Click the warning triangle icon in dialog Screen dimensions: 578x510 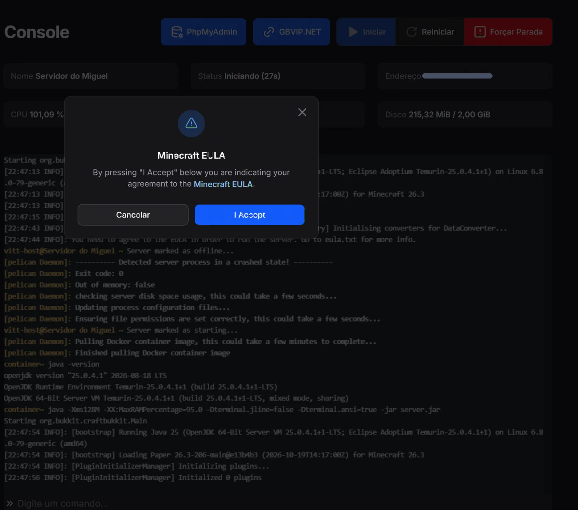point(191,124)
